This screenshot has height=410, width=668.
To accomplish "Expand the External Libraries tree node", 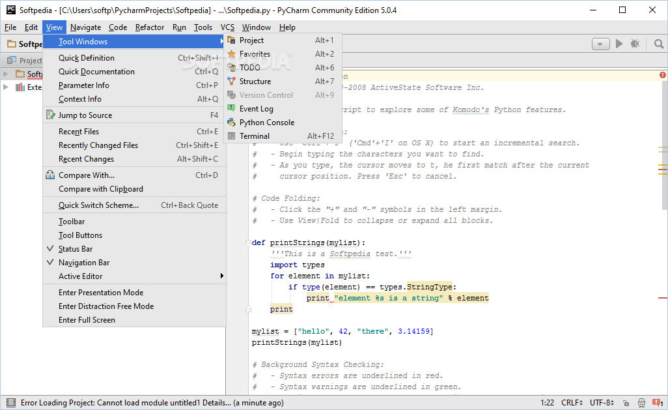I will [x=6, y=87].
